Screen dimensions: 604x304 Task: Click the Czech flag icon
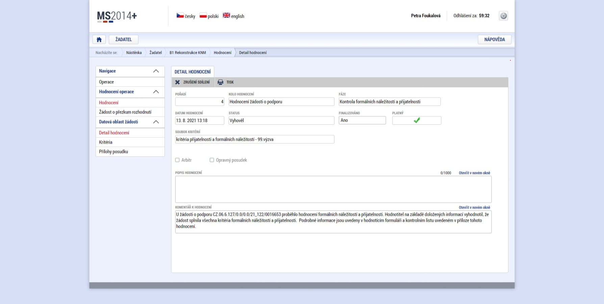pos(180,16)
